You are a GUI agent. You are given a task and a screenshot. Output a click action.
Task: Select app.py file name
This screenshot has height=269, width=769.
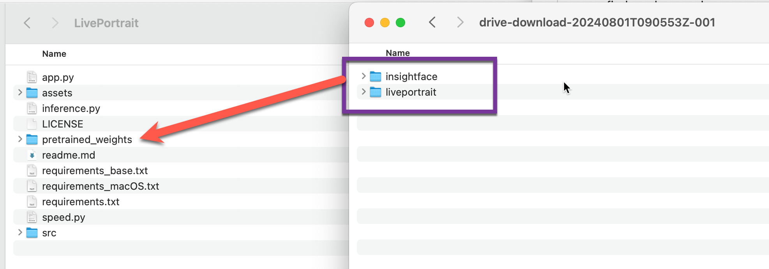pyautogui.click(x=58, y=77)
